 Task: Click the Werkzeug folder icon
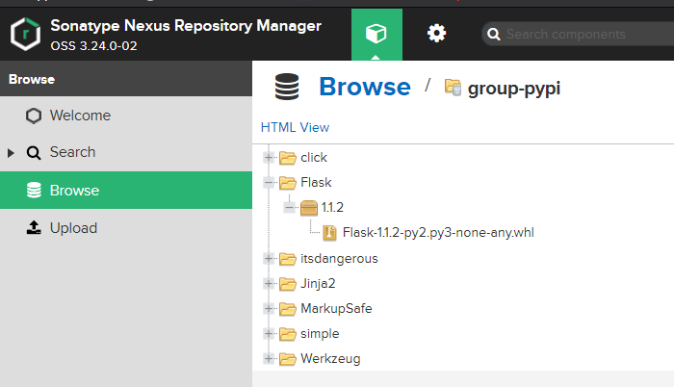(287, 358)
